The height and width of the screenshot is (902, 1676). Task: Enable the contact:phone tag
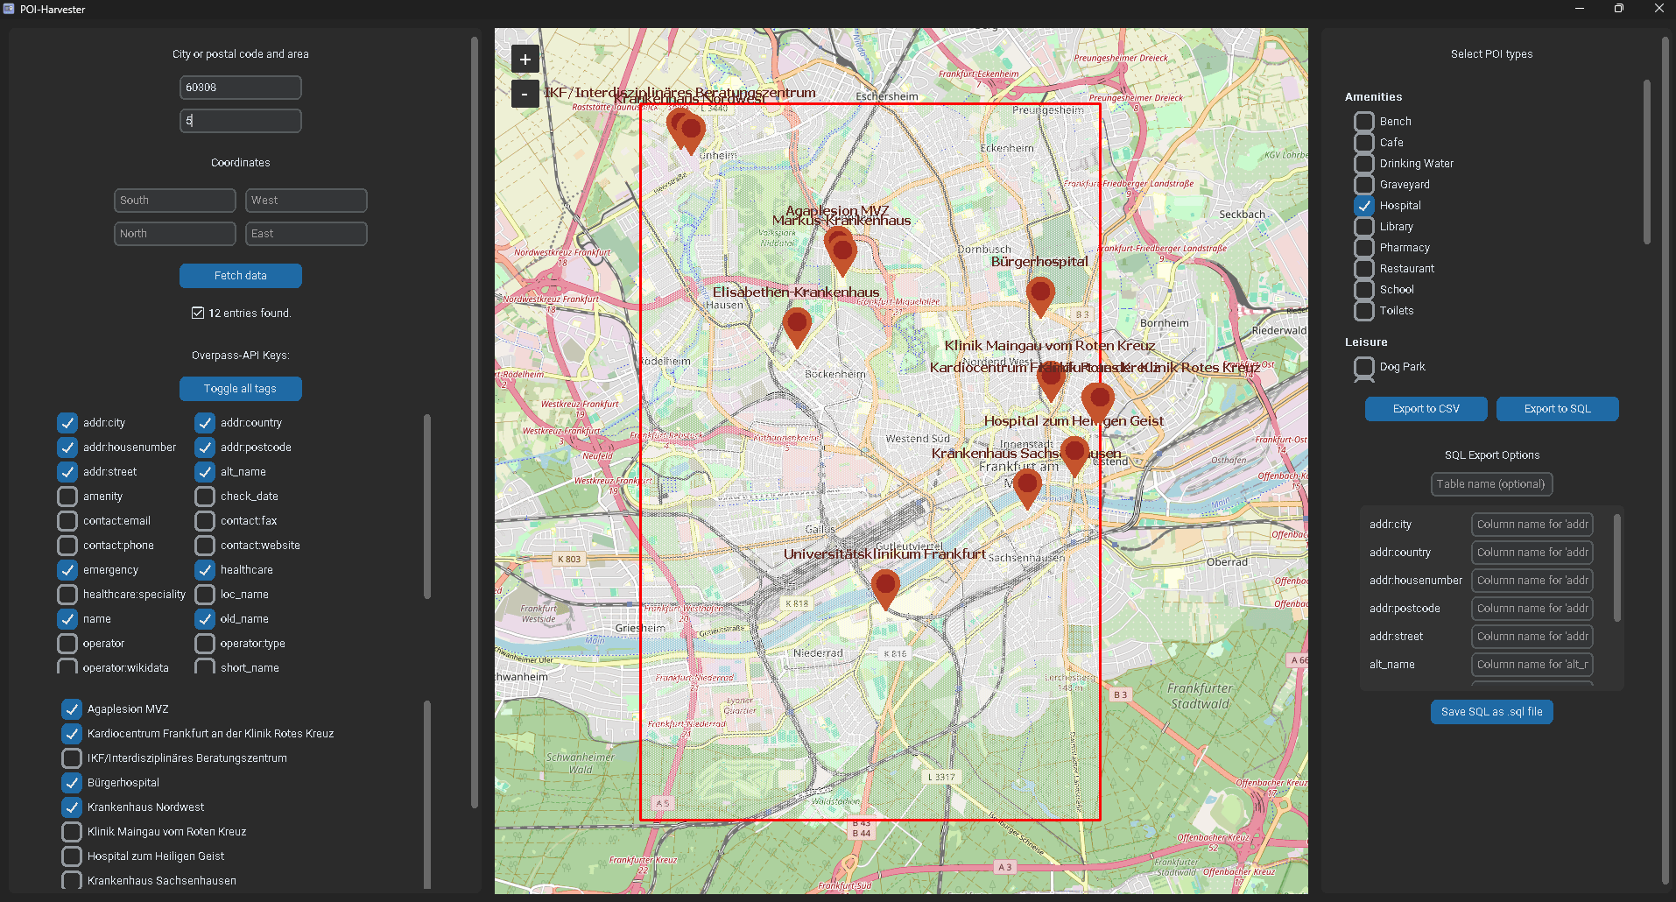(x=67, y=546)
